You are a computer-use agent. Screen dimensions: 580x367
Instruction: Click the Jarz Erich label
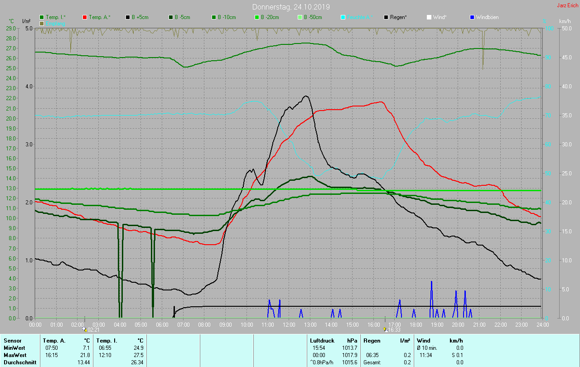[567, 5]
